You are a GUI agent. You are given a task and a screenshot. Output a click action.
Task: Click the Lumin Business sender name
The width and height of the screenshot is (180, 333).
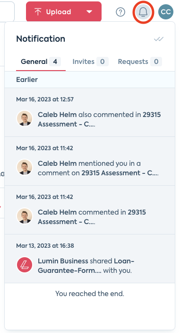coord(63,261)
